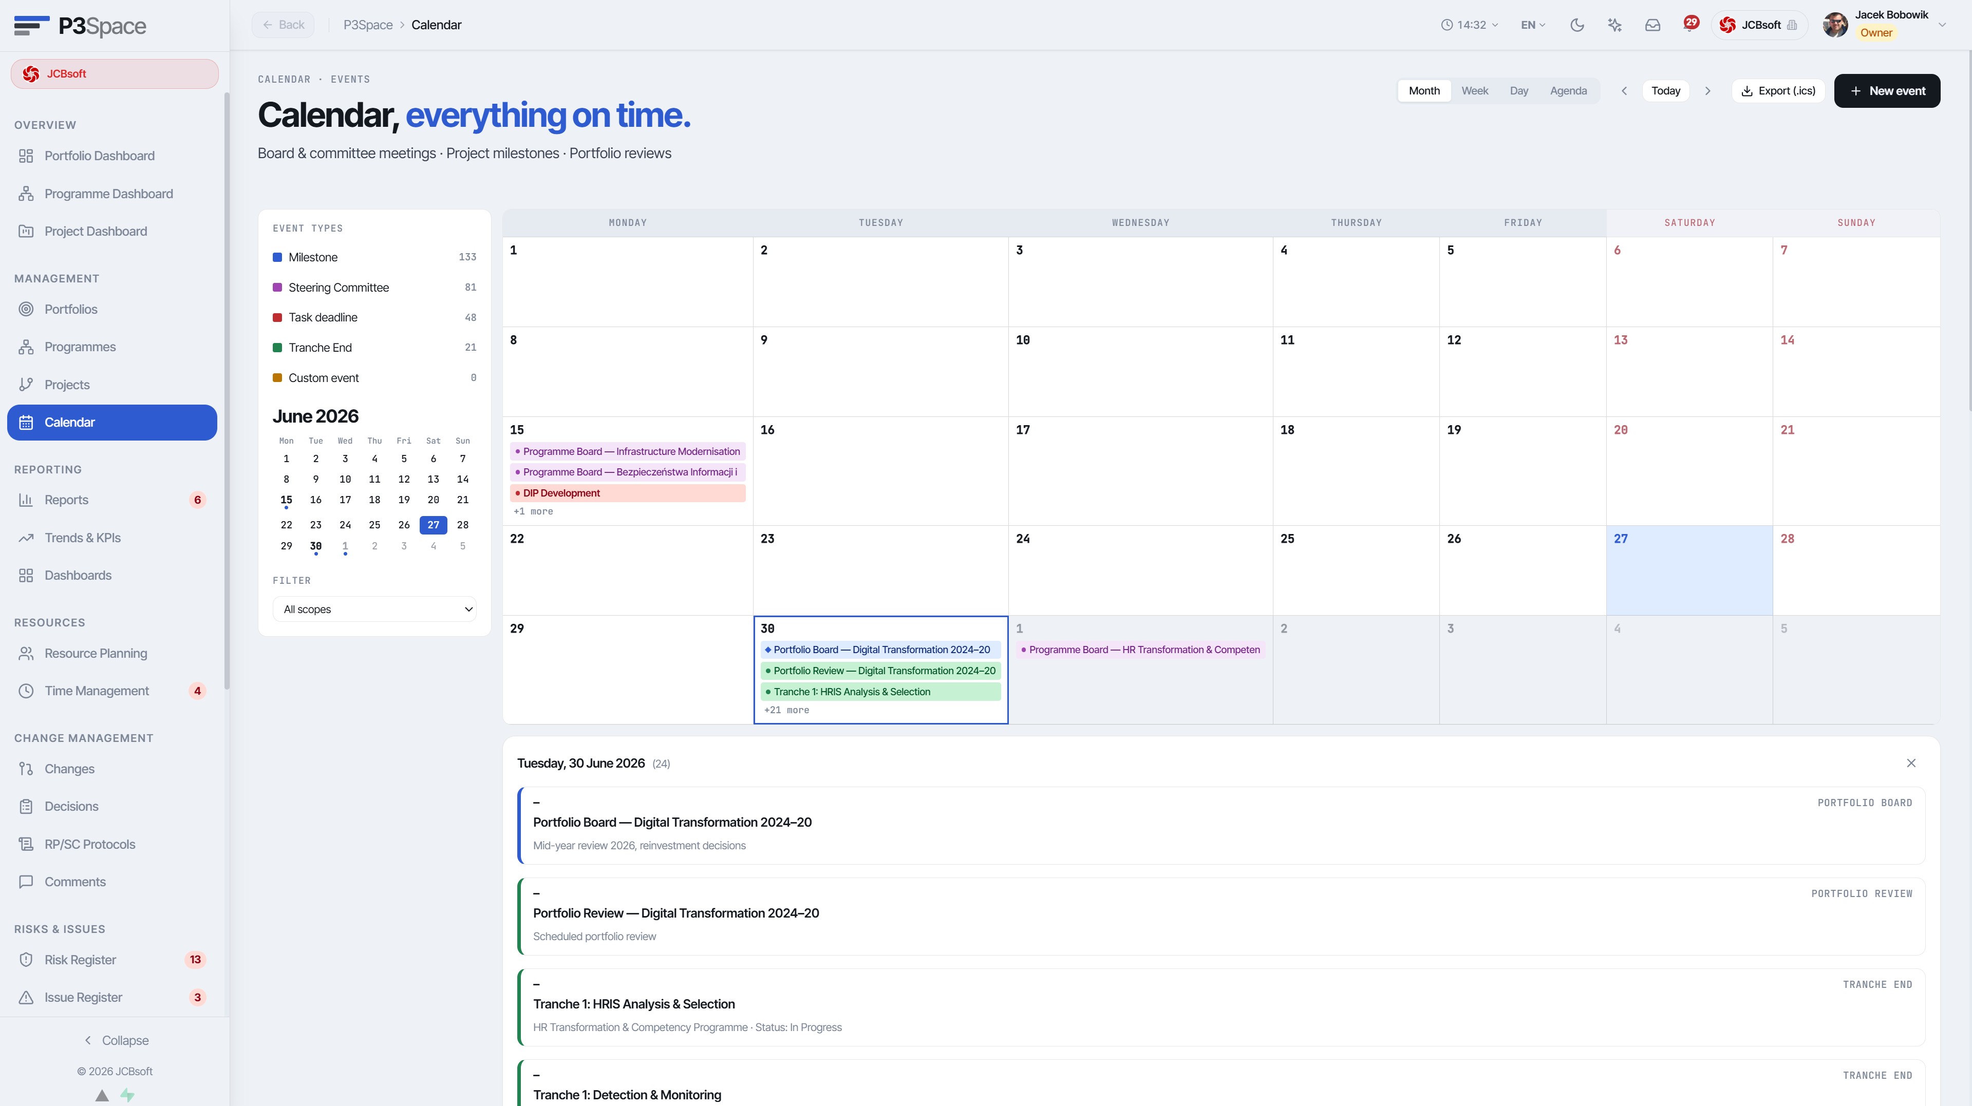This screenshot has width=1972, height=1106.
Task: Toggle Custom event type
Action: [x=374, y=378]
